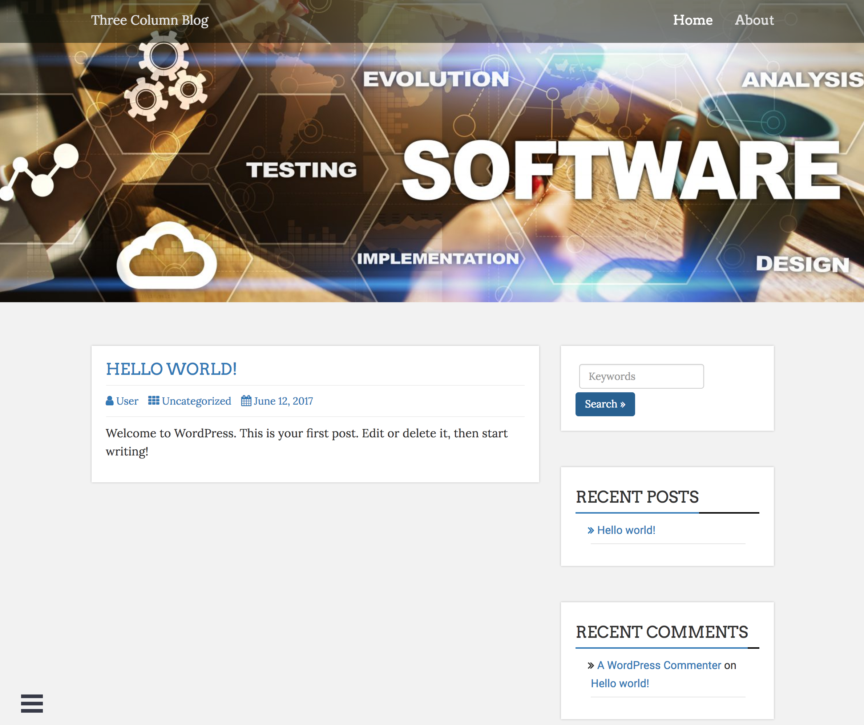Image resolution: width=864 pixels, height=725 pixels.
Task: Focus the Keywords search field
Action: (641, 376)
